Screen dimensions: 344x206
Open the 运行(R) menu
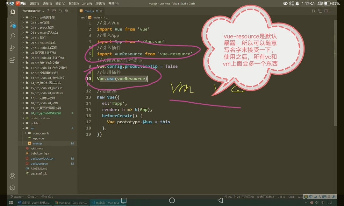[87, 3]
